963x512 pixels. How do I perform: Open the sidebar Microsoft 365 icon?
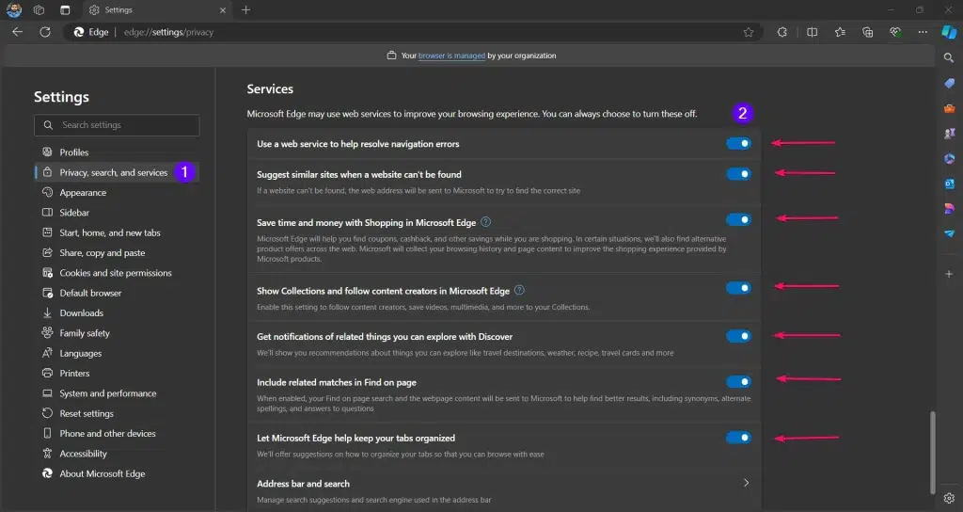click(x=949, y=158)
